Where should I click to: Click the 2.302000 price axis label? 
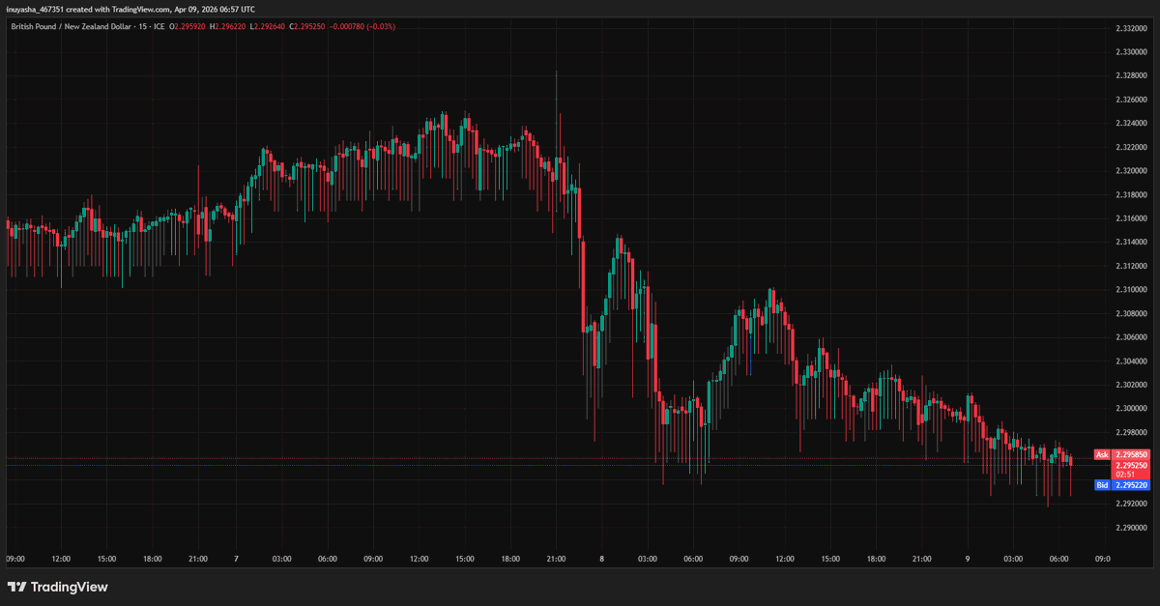(x=1130, y=385)
